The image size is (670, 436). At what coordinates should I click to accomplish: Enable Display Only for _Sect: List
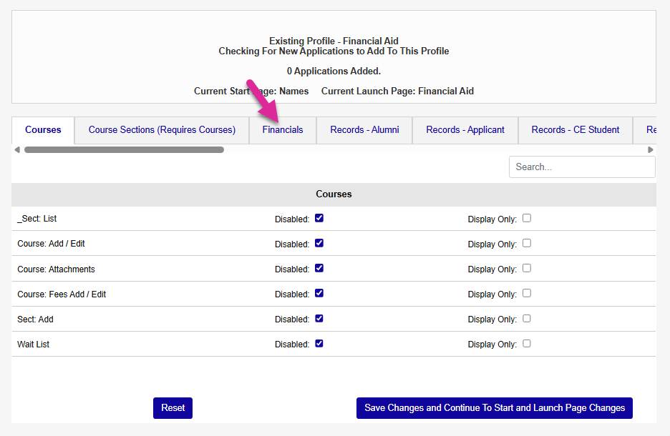[527, 218]
